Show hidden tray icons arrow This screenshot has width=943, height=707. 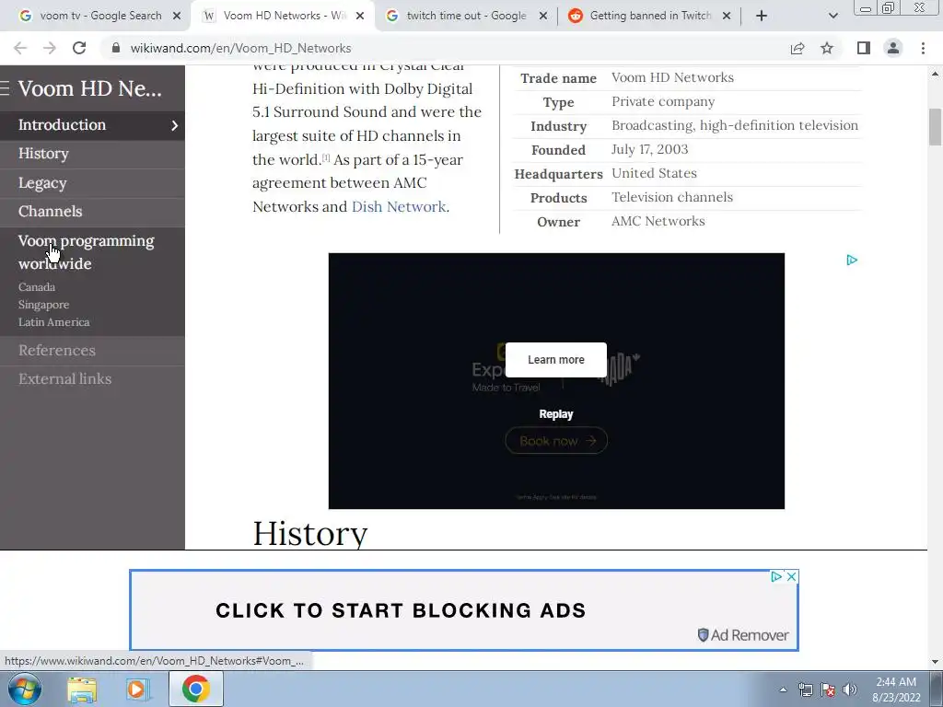point(783,690)
